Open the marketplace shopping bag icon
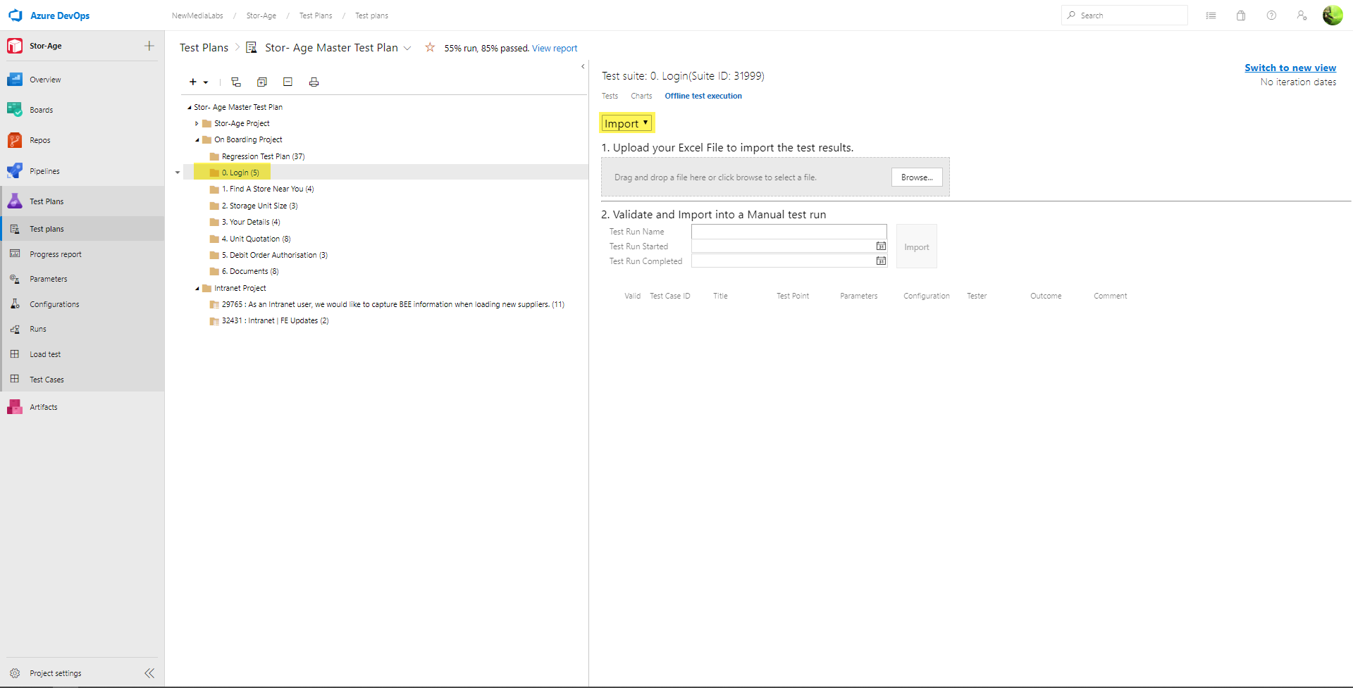1353x688 pixels. pos(1241,15)
